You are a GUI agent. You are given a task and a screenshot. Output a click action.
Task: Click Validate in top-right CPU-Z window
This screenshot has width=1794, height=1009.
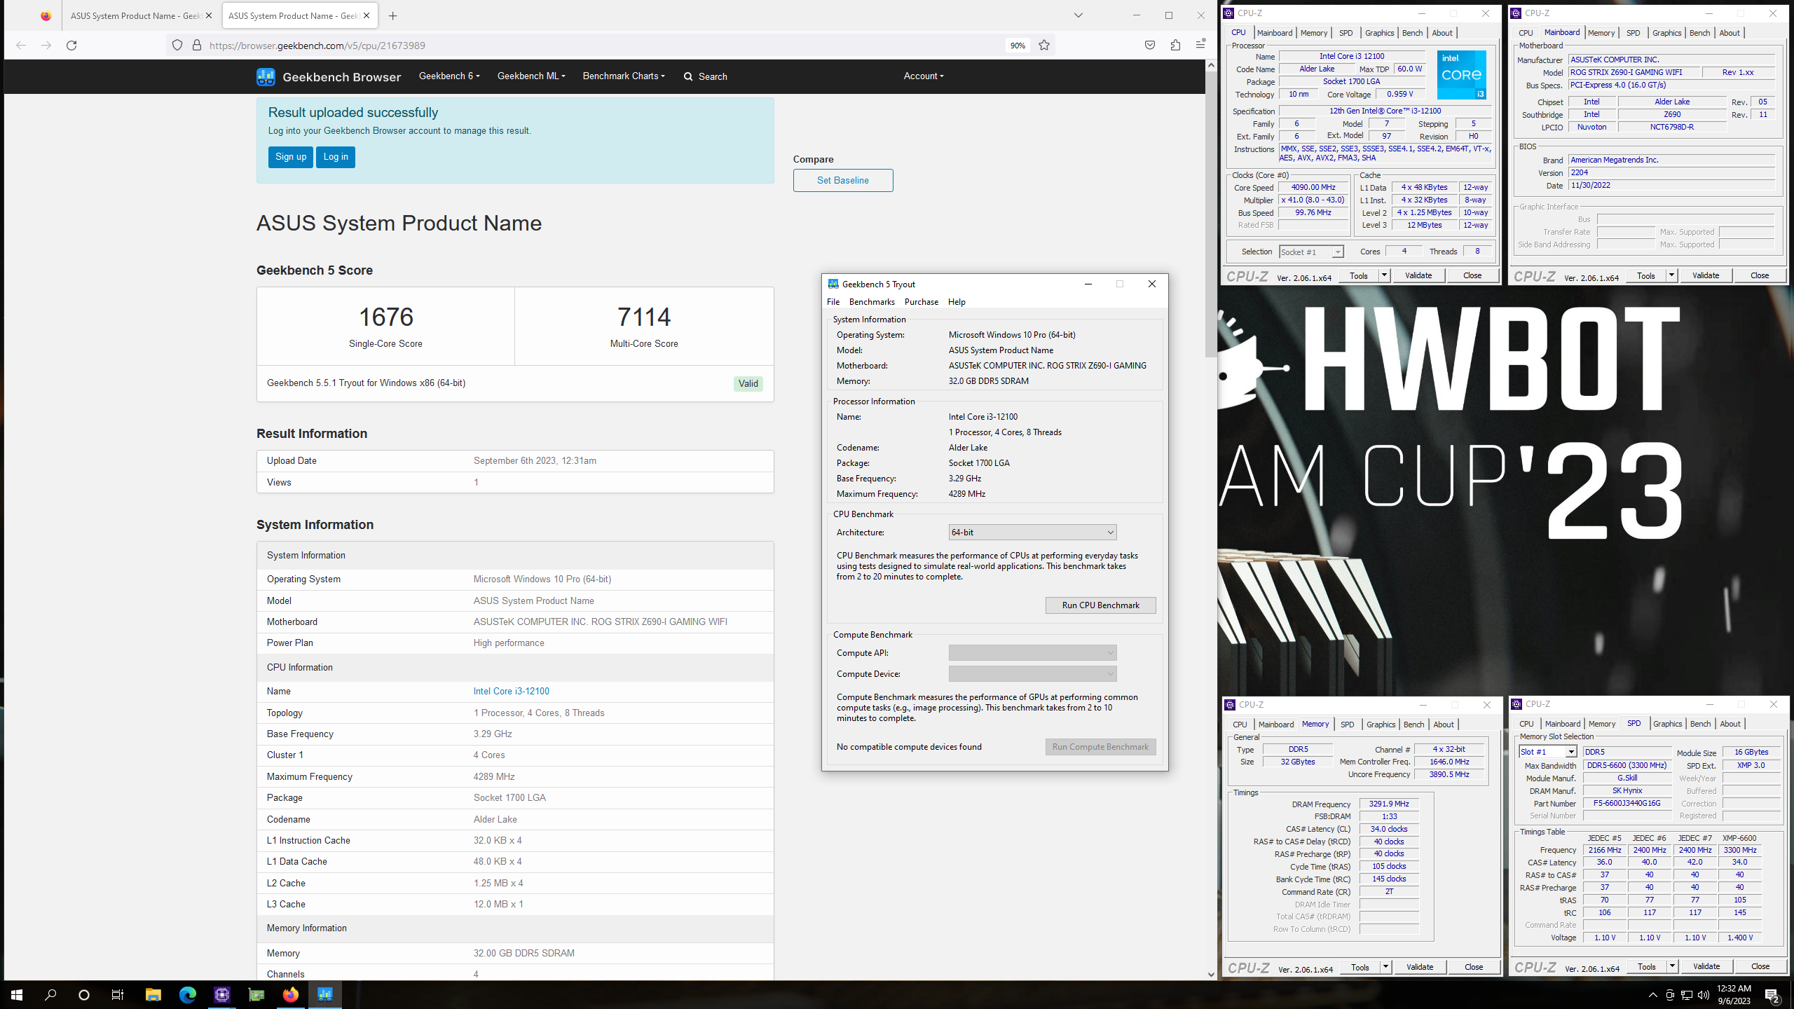[1706, 275]
